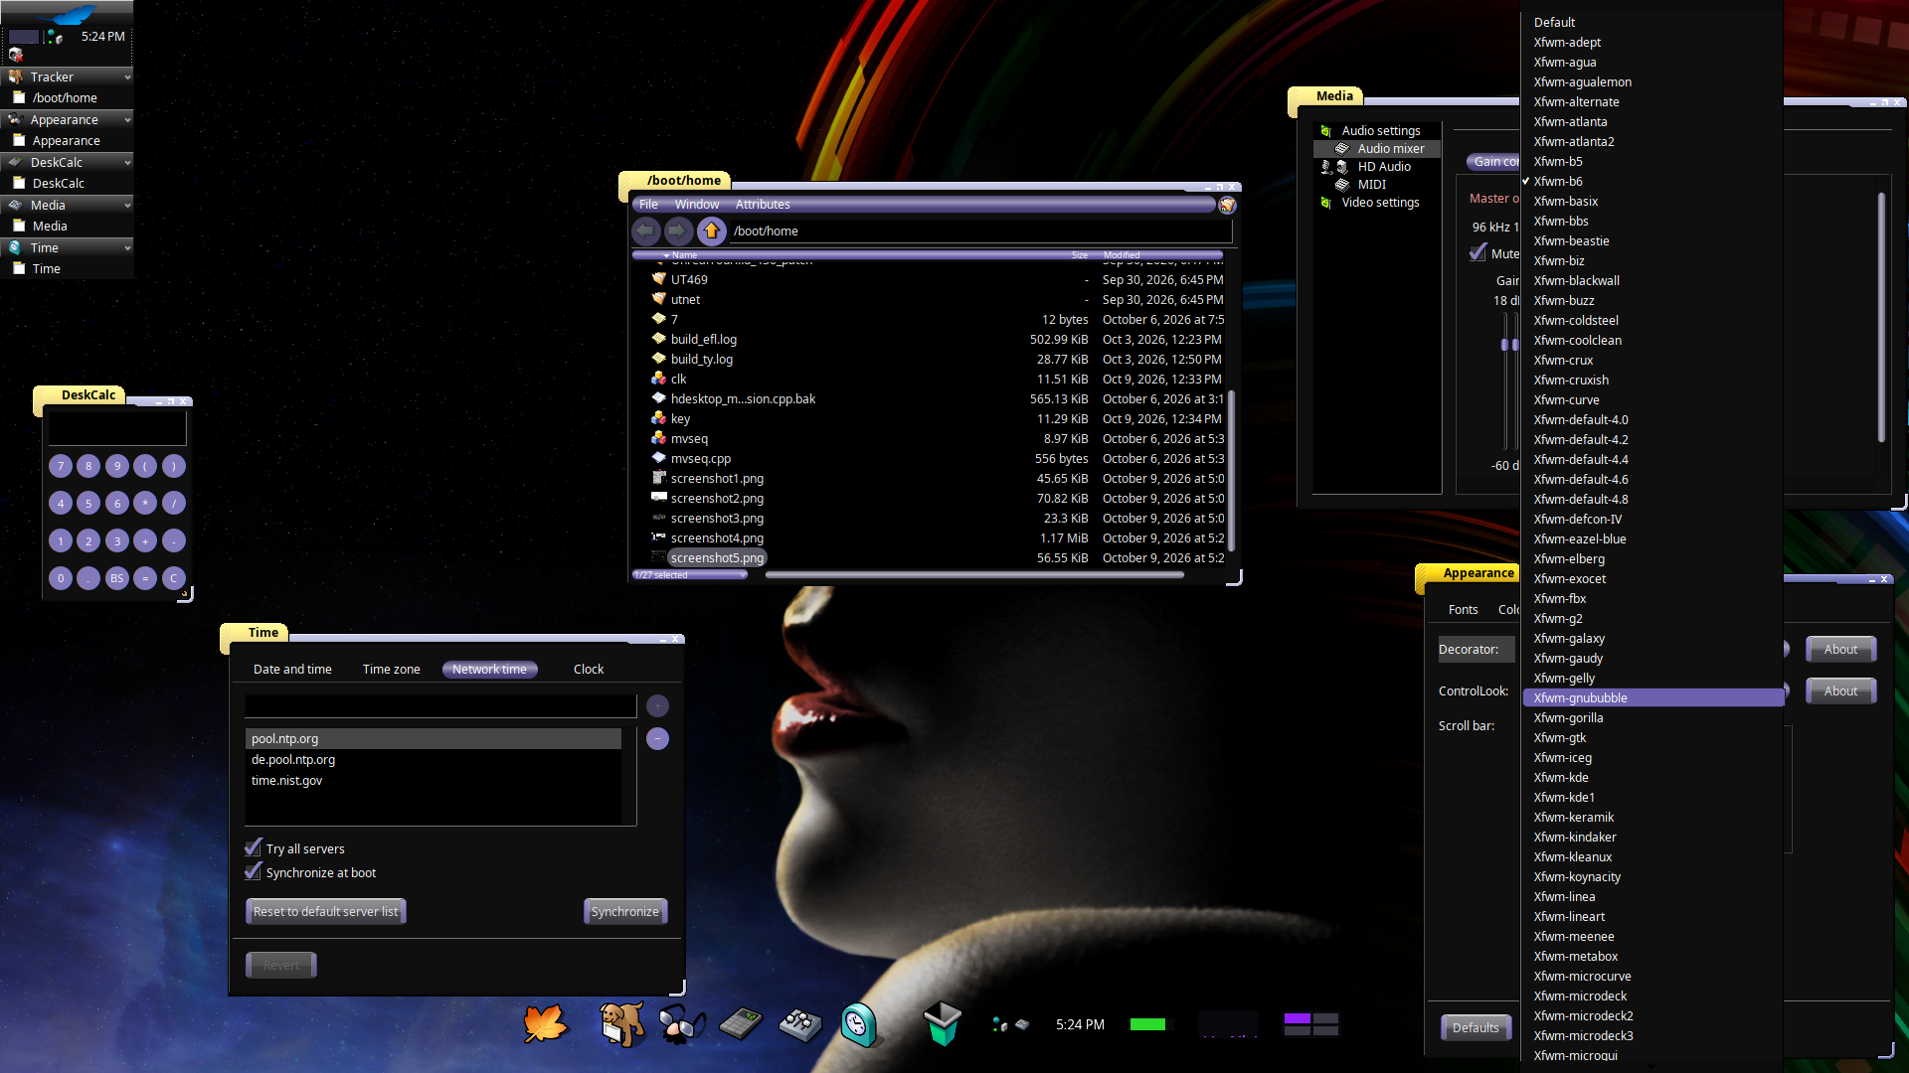Click the Tracker file list vertical scrollbar
This screenshot has width=1909, height=1073.
coord(1231,472)
